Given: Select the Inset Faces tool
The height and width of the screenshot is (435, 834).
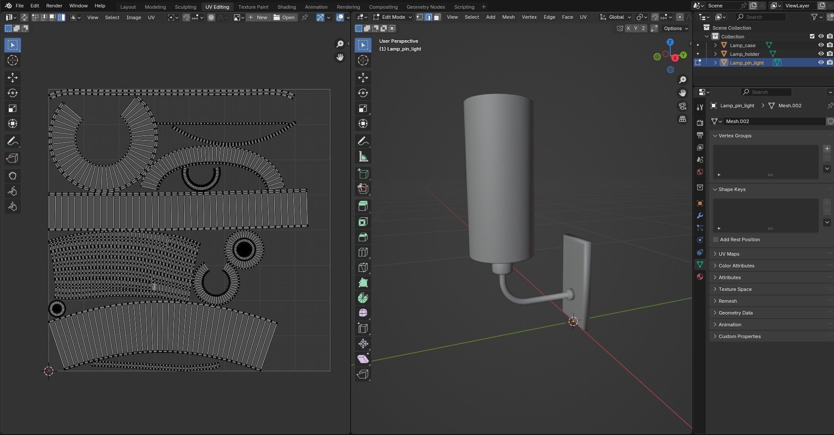Looking at the screenshot, I should [x=363, y=222].
